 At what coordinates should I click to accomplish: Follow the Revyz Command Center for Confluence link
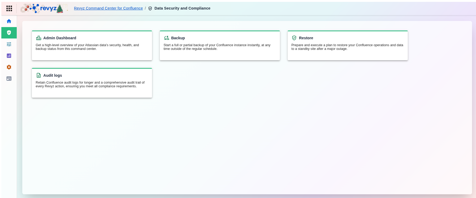tap(108, 8)
